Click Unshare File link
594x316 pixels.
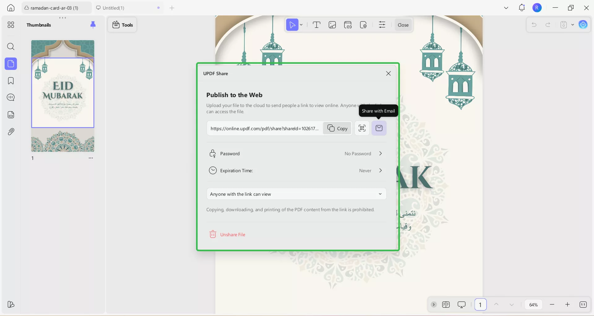point(232,235)
